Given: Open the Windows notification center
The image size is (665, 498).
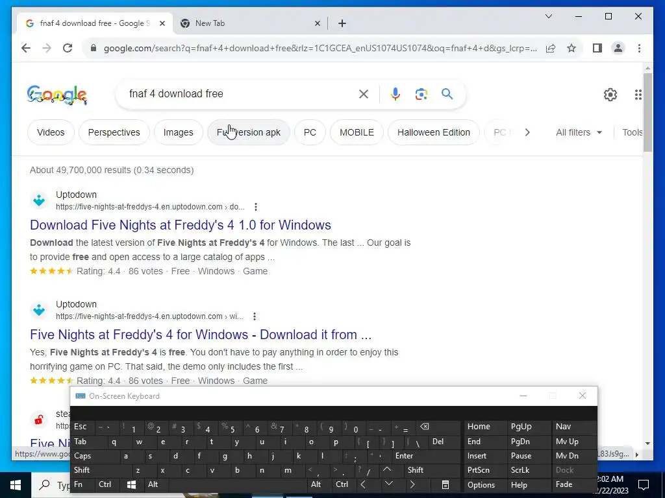Looking at the screenshot, I should pos(644,485).
